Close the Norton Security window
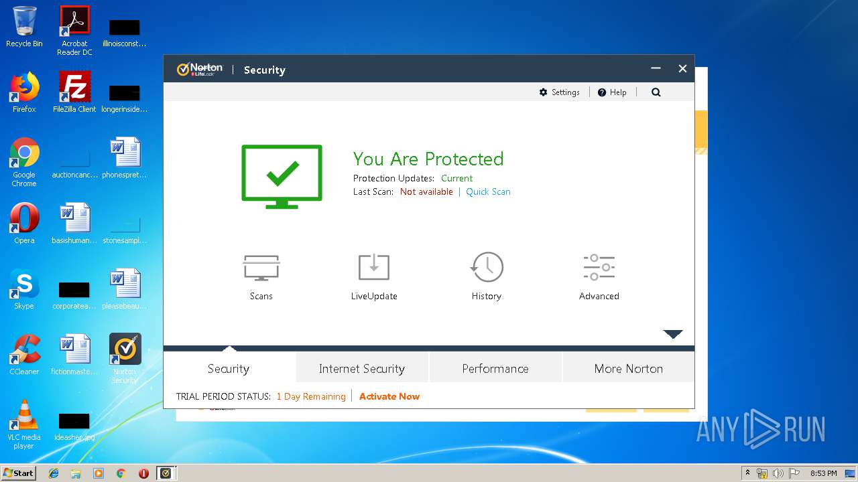858x482 pixels. tap(682, 68)
